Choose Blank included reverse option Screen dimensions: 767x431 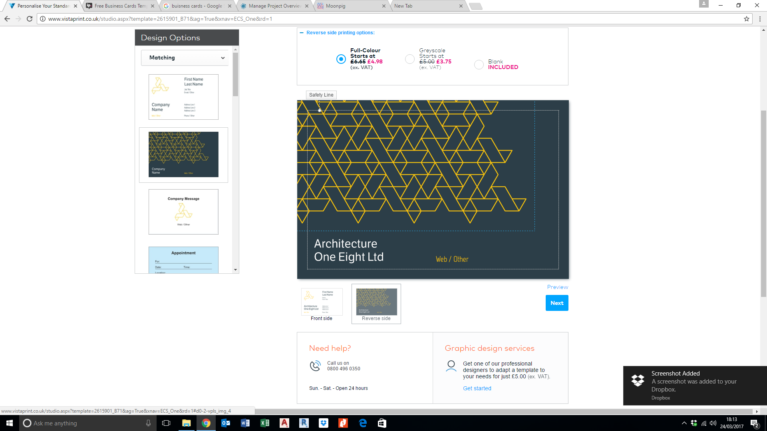tap(479, 65)
